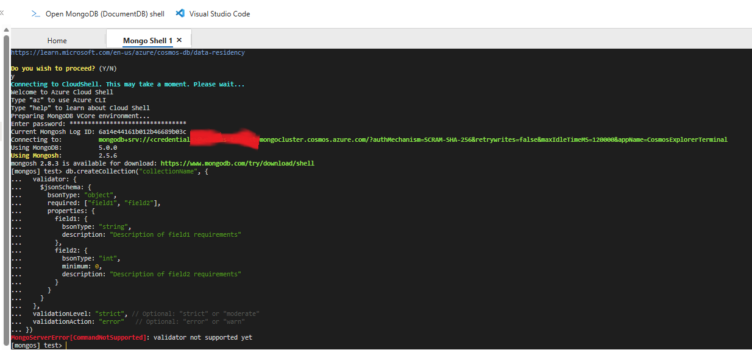Click the Current Mongosh Log ID value
The height and width of the screenshot is (350, 752).
click(x=143, y=131)
